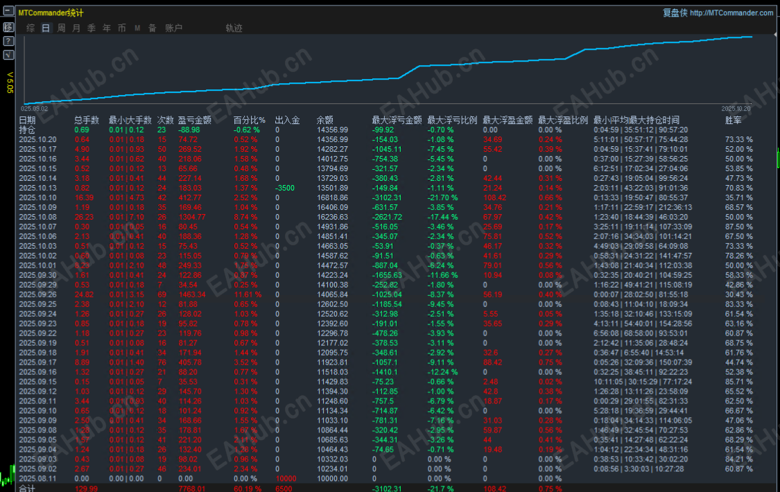The height and width of the screenshot is (492, 780).
Task: Click the 移 move panel icon
Action: (x=8, y=27)
